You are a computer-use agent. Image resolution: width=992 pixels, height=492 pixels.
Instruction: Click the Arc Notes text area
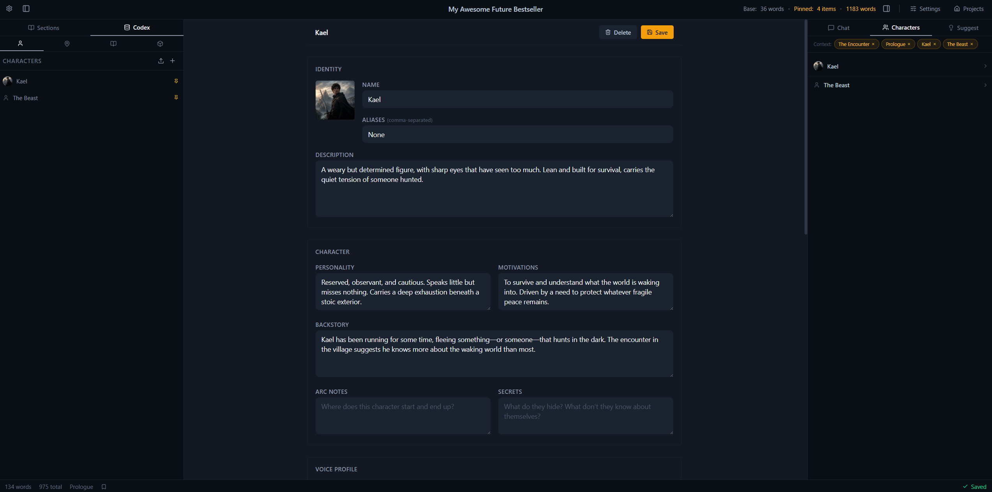click(403, 416)
